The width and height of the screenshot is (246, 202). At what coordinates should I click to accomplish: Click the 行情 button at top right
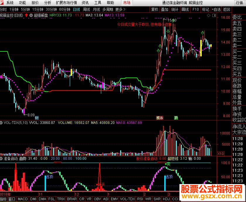pyautogui.click(x=240, y=3)
